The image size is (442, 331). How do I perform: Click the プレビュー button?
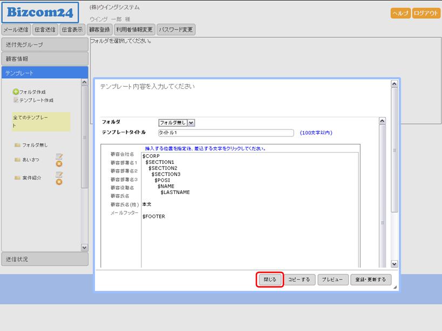332,280
